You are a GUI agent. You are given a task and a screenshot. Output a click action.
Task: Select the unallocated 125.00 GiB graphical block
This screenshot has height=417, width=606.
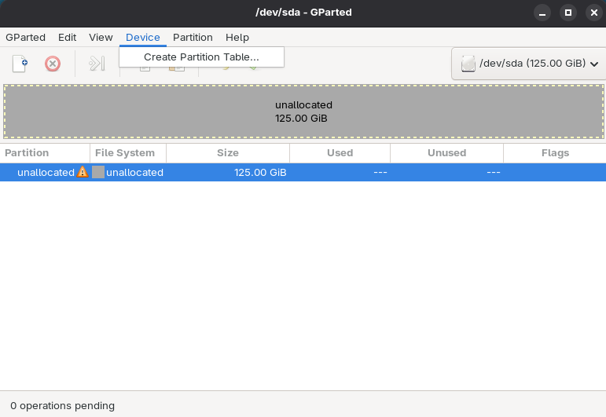pos(303,112)
